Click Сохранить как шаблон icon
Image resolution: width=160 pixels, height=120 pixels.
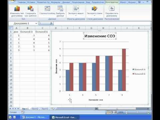(x=30, y=9)
